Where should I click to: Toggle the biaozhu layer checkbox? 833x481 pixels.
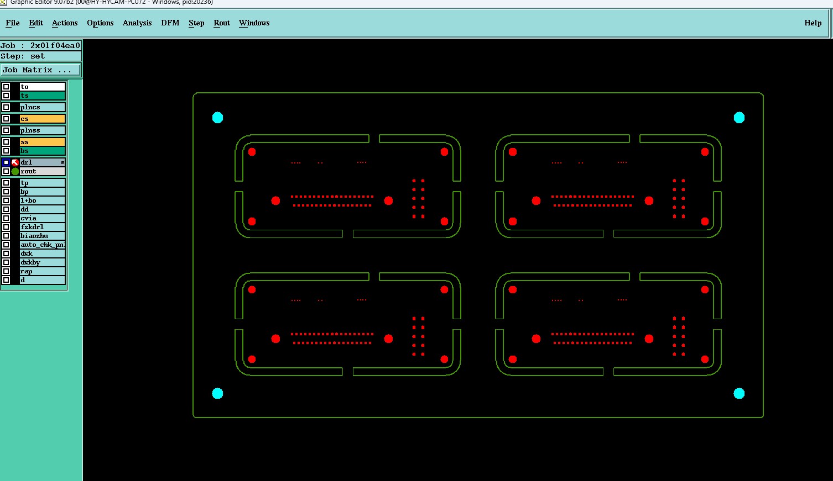pyautogui.click(x=6, y=236)
